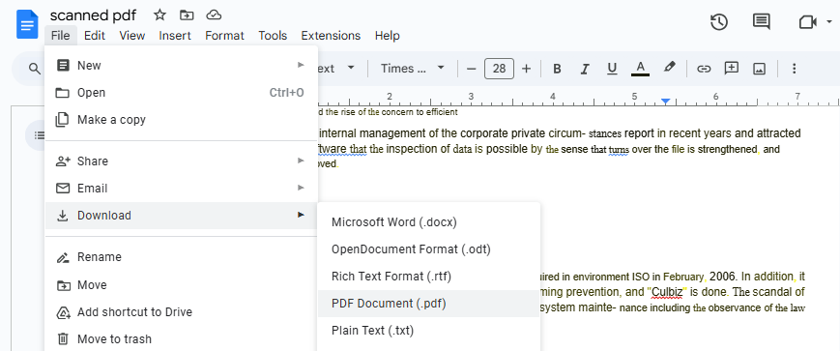Select Make a copy menu entry

(x=181, y=120)
